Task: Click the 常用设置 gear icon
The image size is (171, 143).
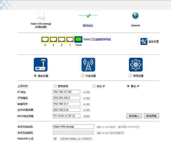Action: pos(136,65)
